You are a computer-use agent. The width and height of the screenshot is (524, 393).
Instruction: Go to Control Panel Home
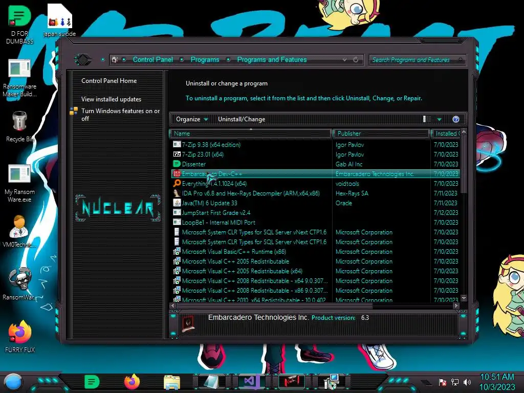109,81
